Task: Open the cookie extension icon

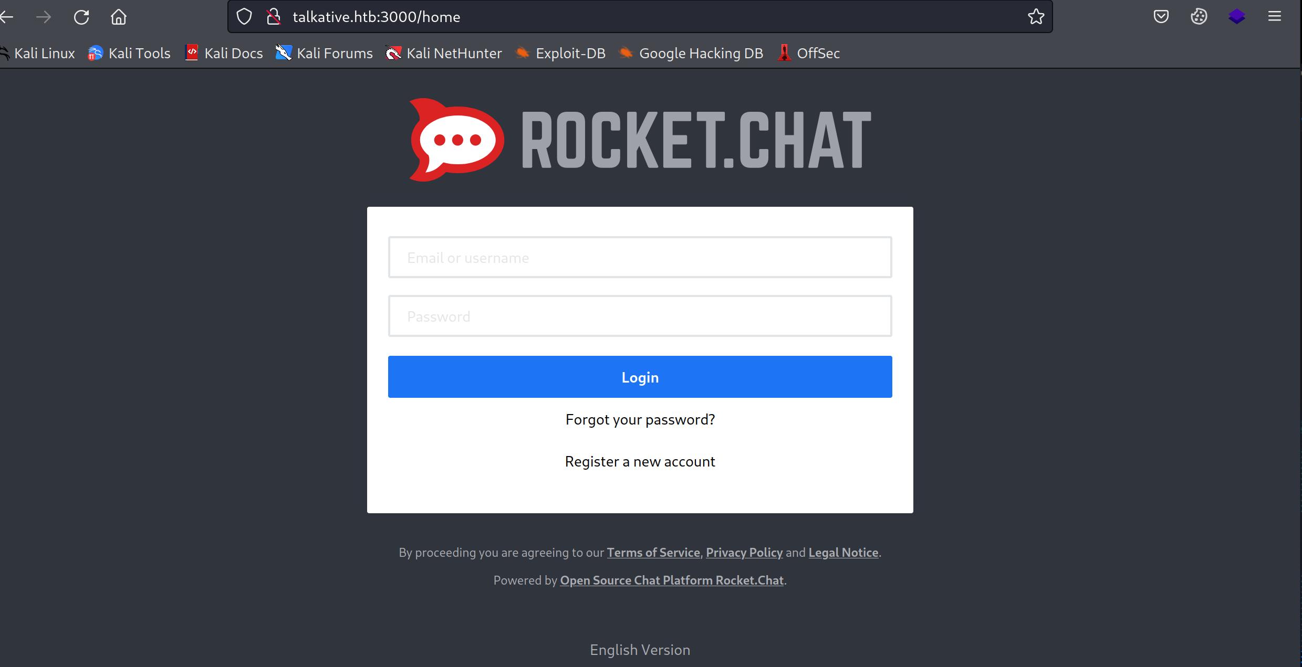Action: tap(1199, 17)
